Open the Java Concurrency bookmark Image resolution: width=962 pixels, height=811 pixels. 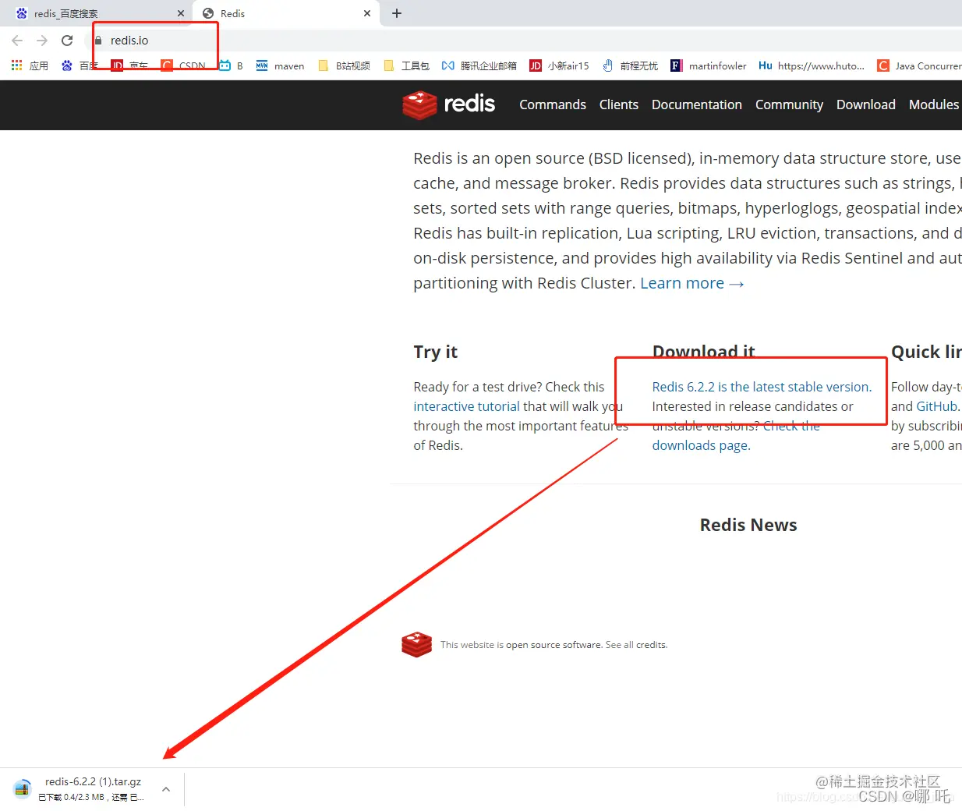point(919,66)
